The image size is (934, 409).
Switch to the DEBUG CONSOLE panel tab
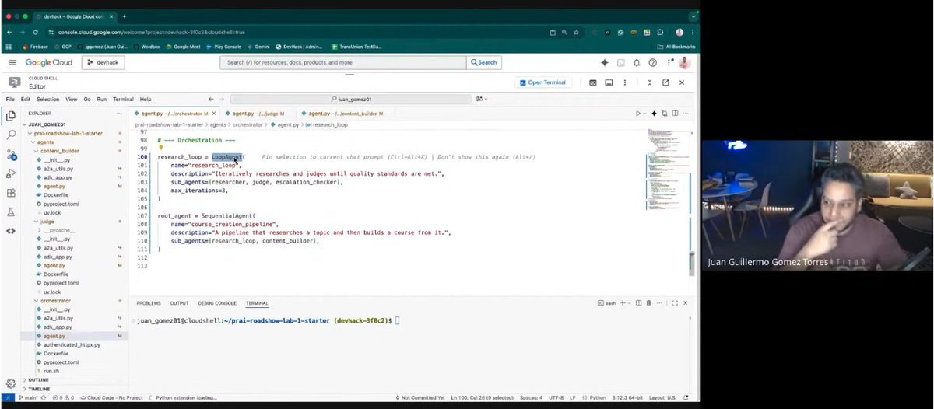pos(217,303)
